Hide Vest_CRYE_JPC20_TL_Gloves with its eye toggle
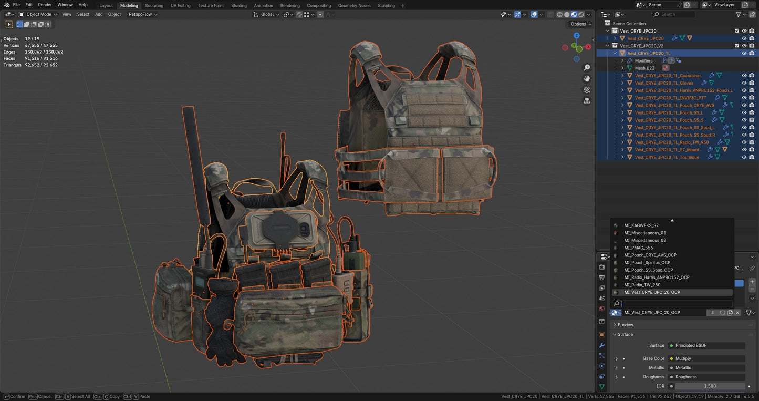Image resolution: width=759 pixels, height=401 pixels. click(744, 83)
